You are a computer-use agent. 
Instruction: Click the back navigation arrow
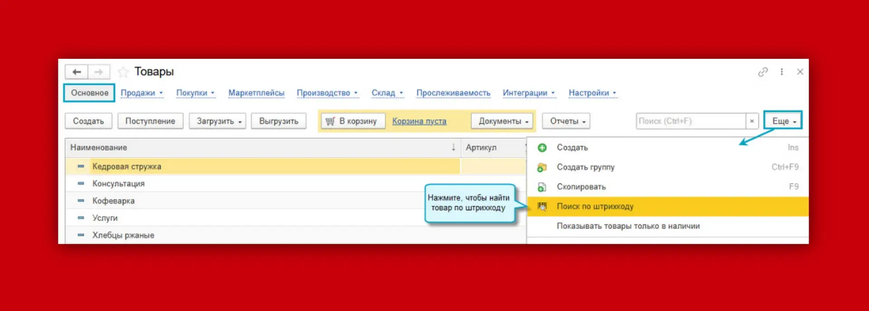pyautogui.click(x=76, y=72)
